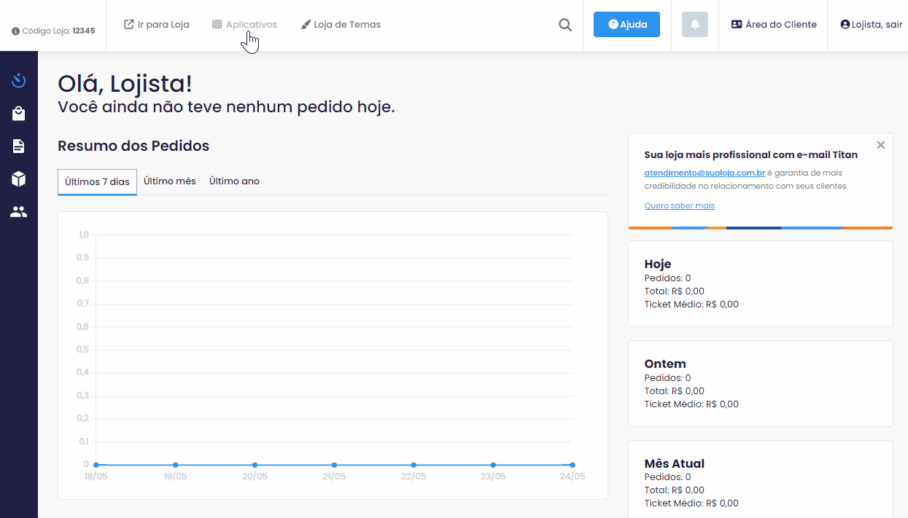Open the package box sidebar icon
This screenshot has width=908, height=518.
(x=19, y=179)
